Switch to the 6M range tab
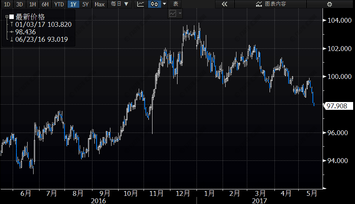The width and height of the screenshot is (355, 204). (x=45, y=4)
